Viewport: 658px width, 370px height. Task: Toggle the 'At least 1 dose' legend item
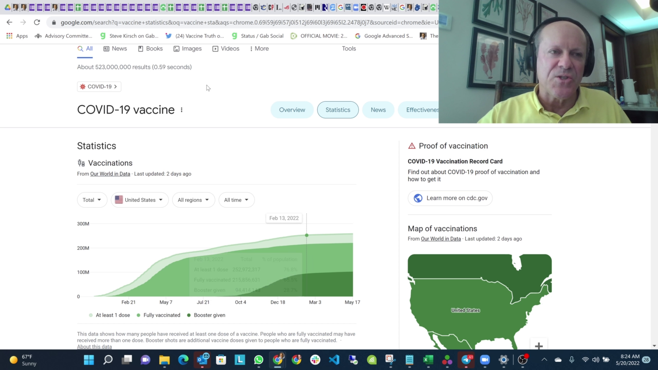109,315
